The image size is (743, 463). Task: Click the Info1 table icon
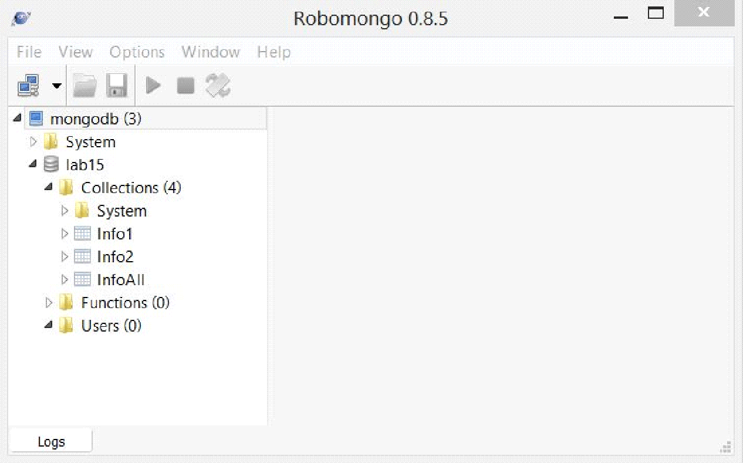point(82,234)
